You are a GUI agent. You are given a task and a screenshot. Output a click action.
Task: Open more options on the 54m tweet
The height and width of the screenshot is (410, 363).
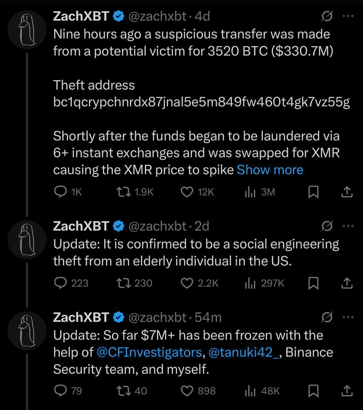tap(348, 317)
